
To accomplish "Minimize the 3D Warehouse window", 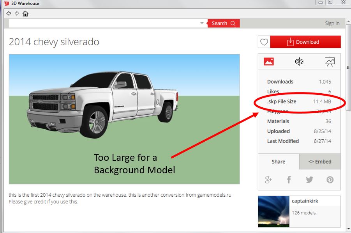I will click(321, 2).
